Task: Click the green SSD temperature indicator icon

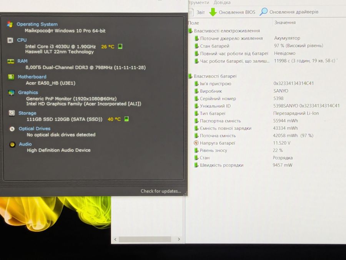Action: coord(126,119)
